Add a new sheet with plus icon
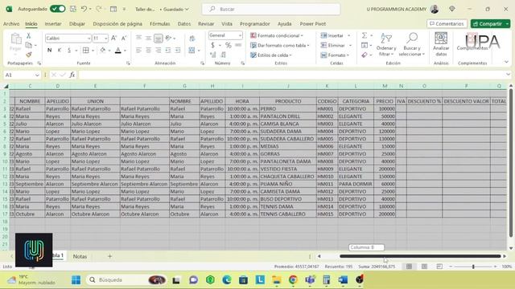Screen dimensions: 515x289 tap(109, 256)
